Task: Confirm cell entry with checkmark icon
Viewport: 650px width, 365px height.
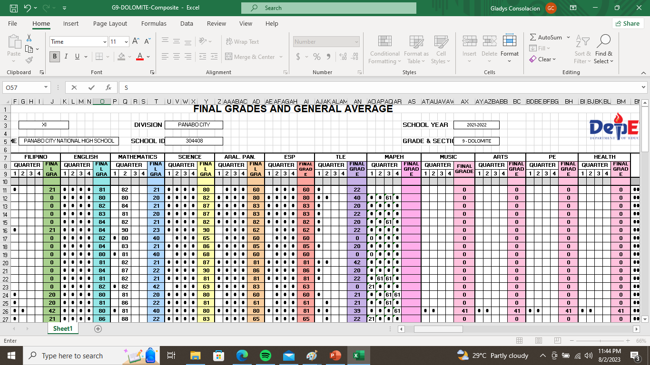Action: click(x=91, y=87)
